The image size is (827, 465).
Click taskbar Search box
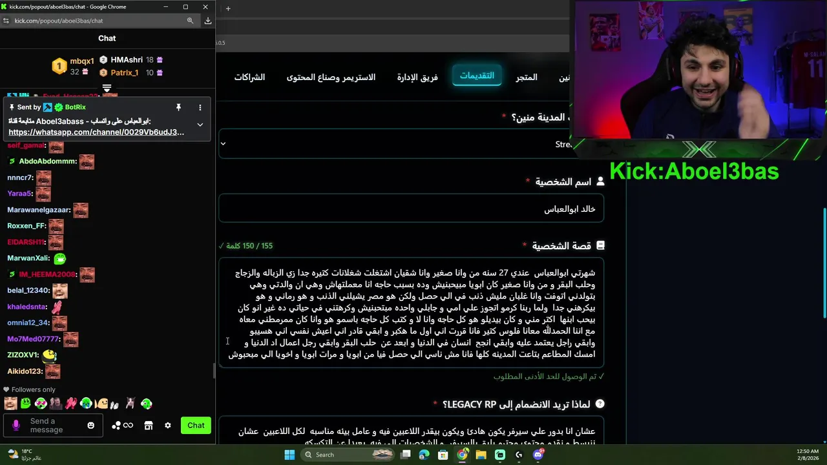(x=348, y=455)
